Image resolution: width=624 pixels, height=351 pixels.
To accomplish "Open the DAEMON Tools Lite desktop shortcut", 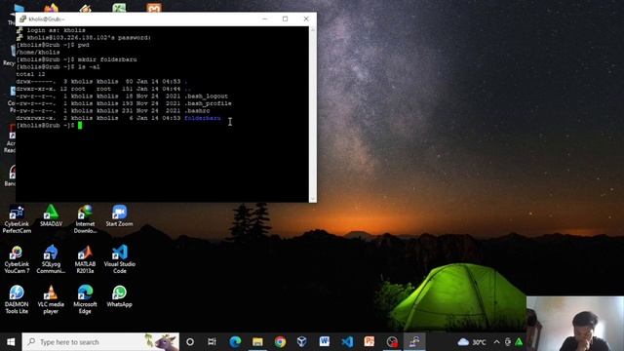I will click(17, 299).
